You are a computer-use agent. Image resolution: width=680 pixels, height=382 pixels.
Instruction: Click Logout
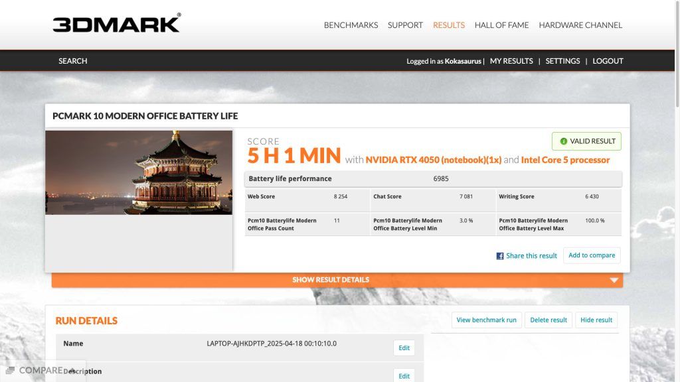pyautogui.click(x=608, y=61)
